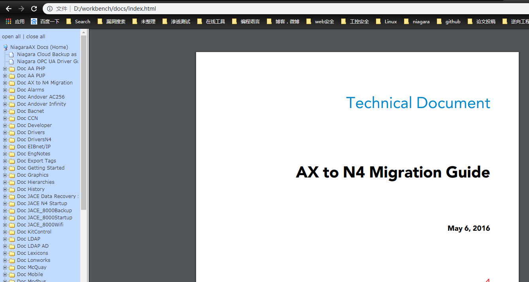This screenshot has width=529, height=282.
Task: Click the NiagaraAX Docs (Home) root icon
Action: click(x=6, y=47)
